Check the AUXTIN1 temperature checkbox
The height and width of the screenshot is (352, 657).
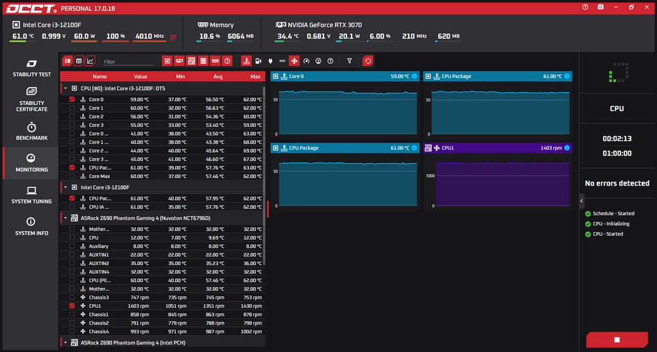coord(72,255)
